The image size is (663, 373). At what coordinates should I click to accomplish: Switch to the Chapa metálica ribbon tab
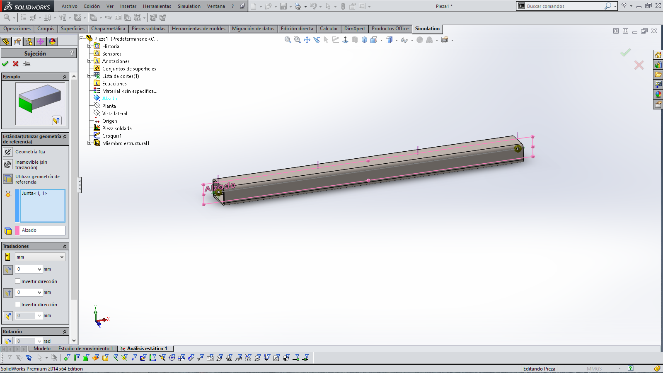(x=108, y=29)
